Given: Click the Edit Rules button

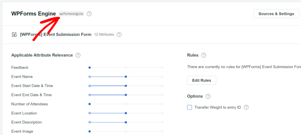Looking at the screenshot, I should coord(201,80).
